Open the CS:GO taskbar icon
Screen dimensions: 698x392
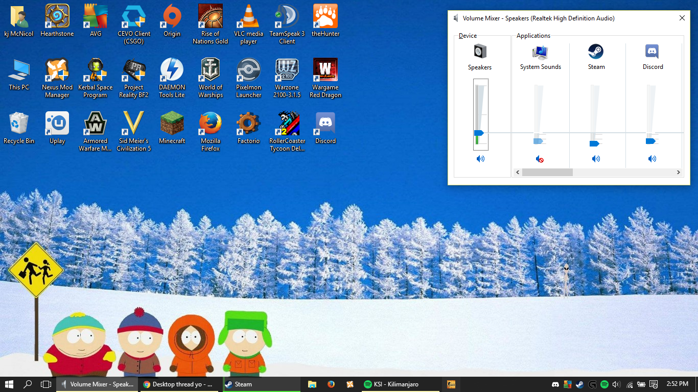451,384
